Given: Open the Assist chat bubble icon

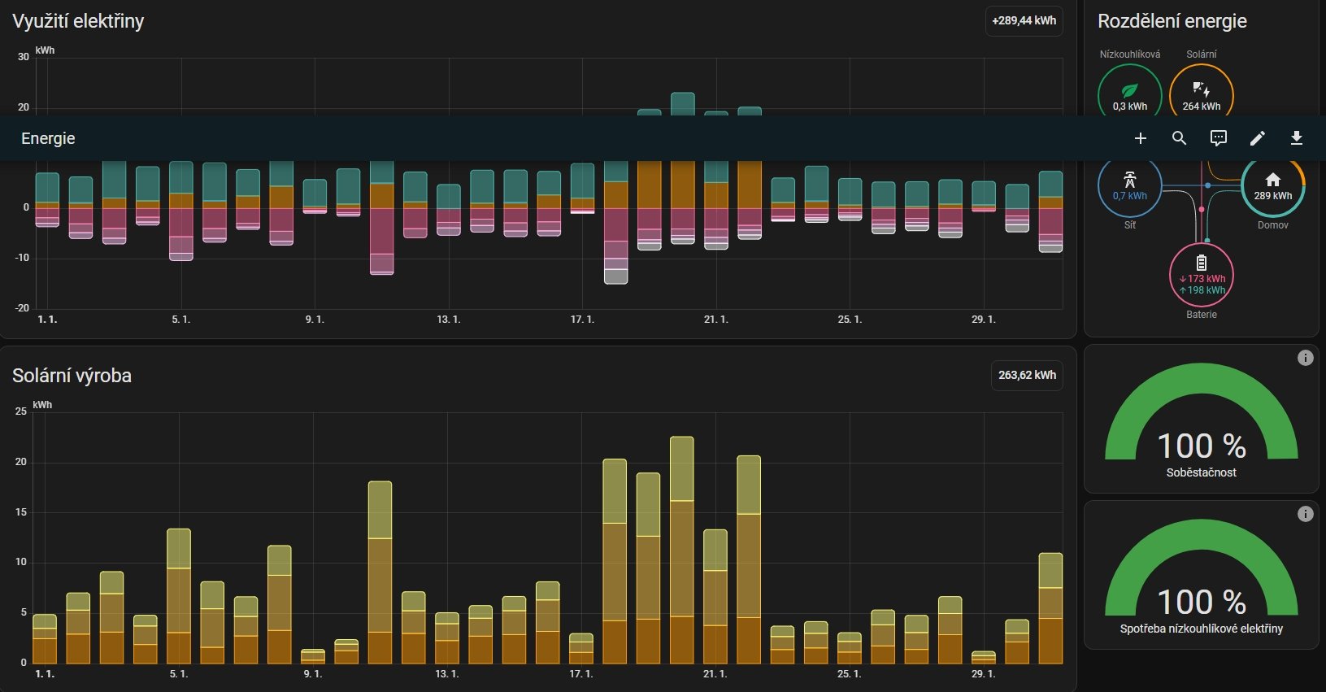Looking at the screenshot, I should [1218, 138].
